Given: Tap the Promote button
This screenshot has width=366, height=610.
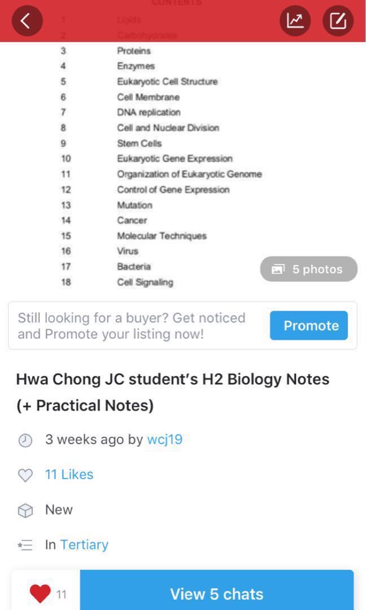Looking at the screenshot, I should coord(309,325).
